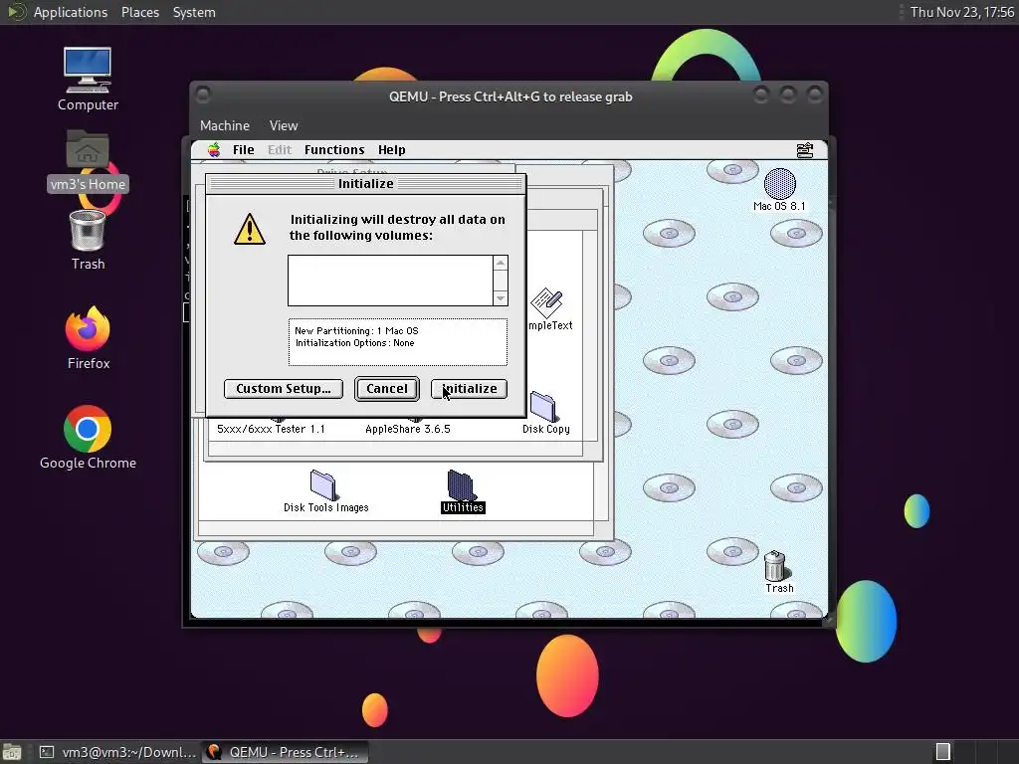Switch to the vm3 terminal taskbar item
Viewport: 1019px width, 764px height.
[x=117, y=752]
